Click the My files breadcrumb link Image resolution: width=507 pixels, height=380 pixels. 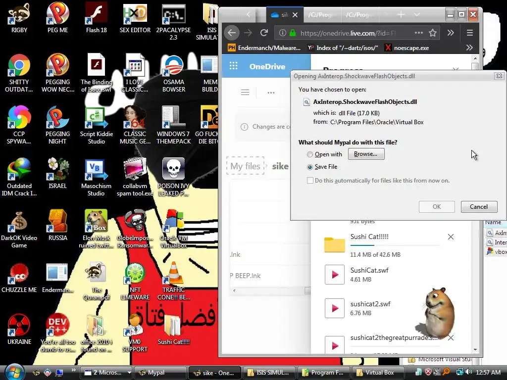(x=246, y=166)
